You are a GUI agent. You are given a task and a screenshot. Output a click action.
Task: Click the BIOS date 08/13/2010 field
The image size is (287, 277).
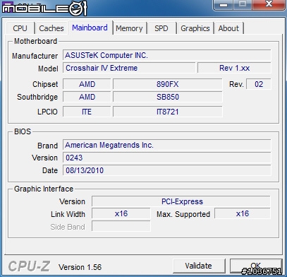tap(167, 170)
